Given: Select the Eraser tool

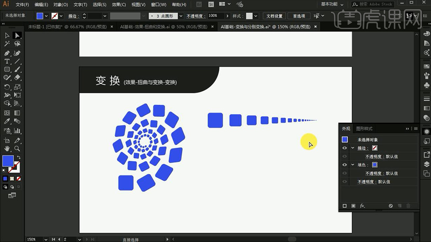Looking at the screenshot, I should tap(17, 78).
